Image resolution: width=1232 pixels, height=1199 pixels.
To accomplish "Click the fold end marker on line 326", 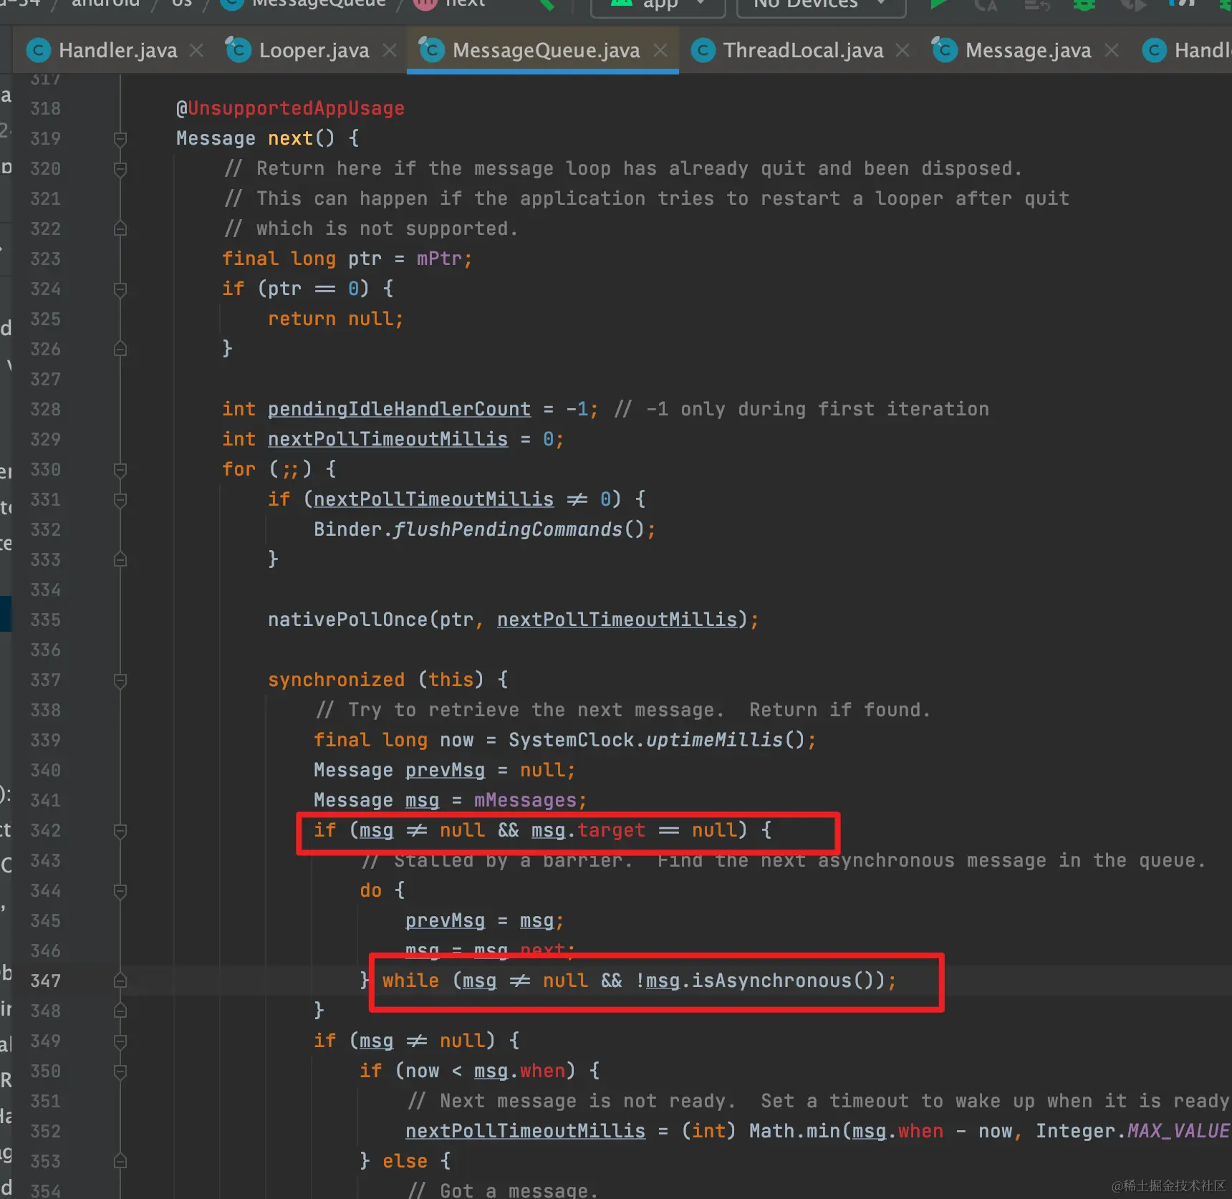I will [x=120, y=349].
